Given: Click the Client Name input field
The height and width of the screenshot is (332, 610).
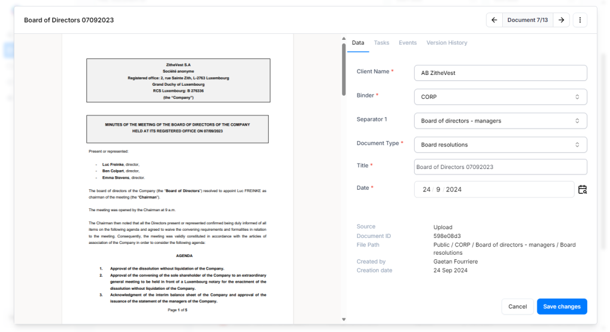Looking at the screenshot, I should pyautogui.click(x=500, y=73).
